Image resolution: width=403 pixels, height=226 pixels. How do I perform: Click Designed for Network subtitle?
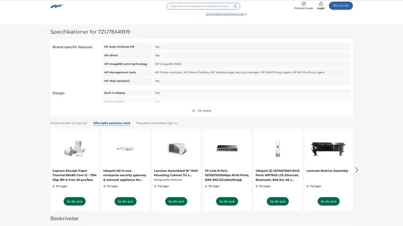click(x=168, y=180)
